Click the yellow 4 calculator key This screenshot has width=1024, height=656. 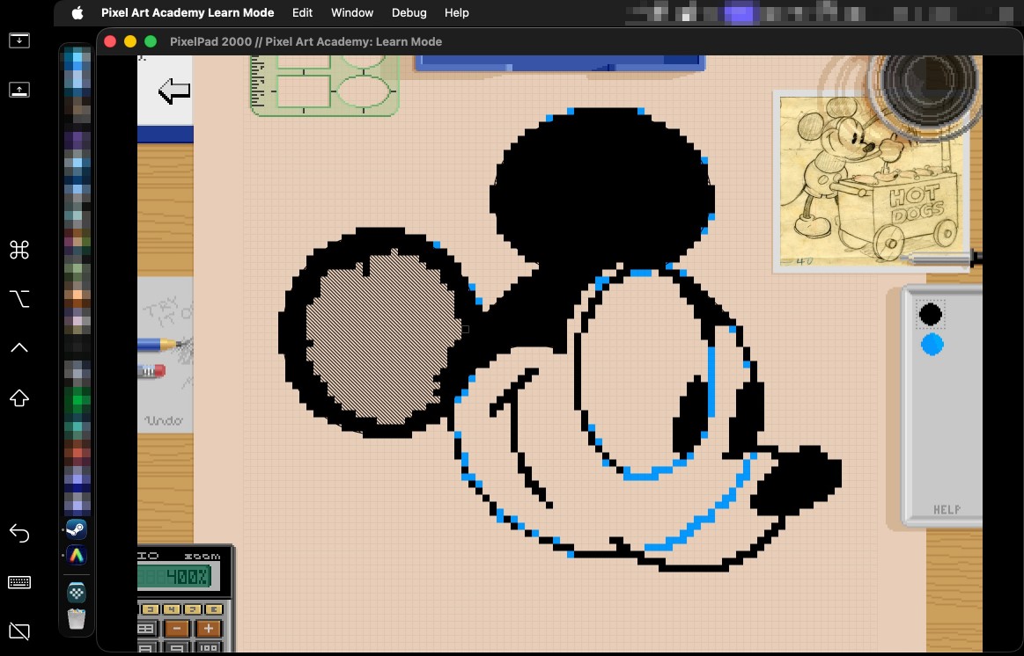click(172, 609)
